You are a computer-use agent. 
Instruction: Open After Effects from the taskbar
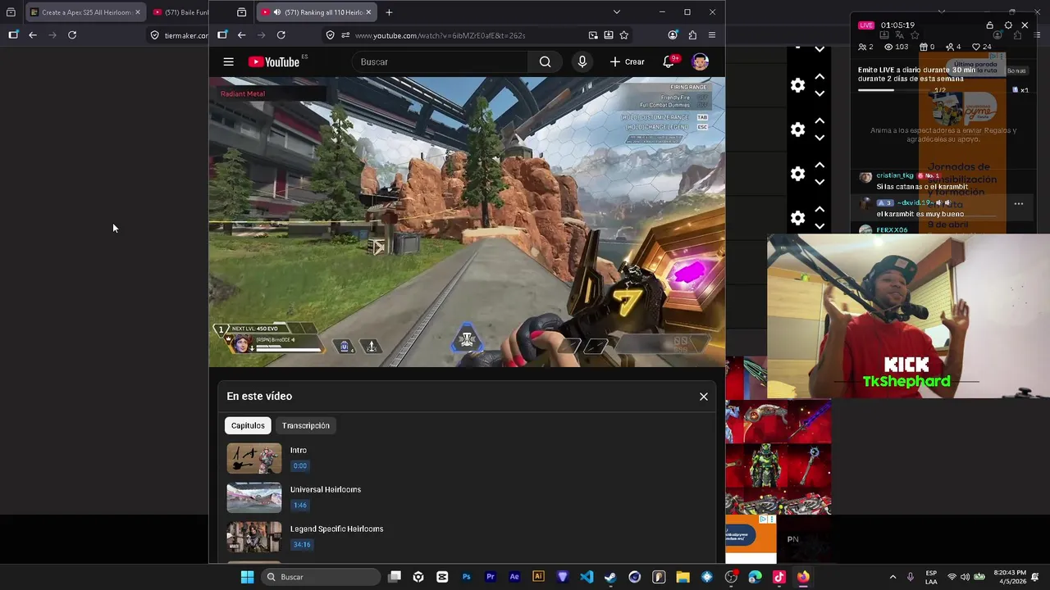514,577
